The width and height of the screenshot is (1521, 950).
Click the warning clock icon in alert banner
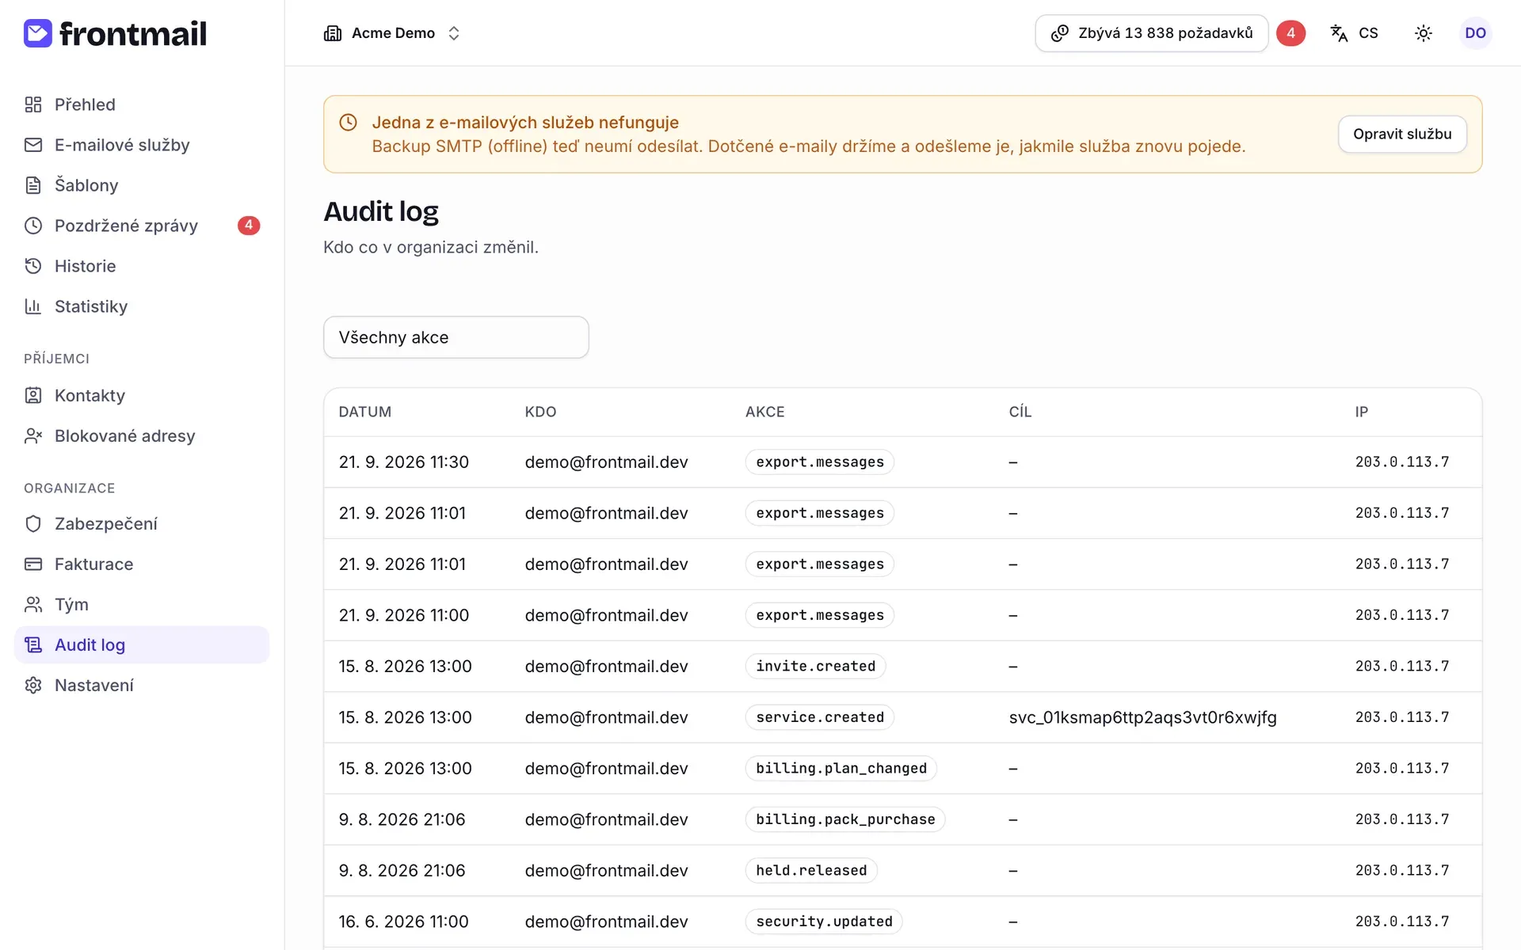click(348, 122)
